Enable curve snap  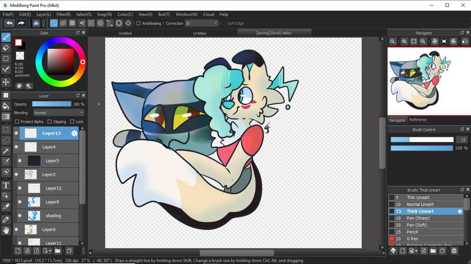109,23
